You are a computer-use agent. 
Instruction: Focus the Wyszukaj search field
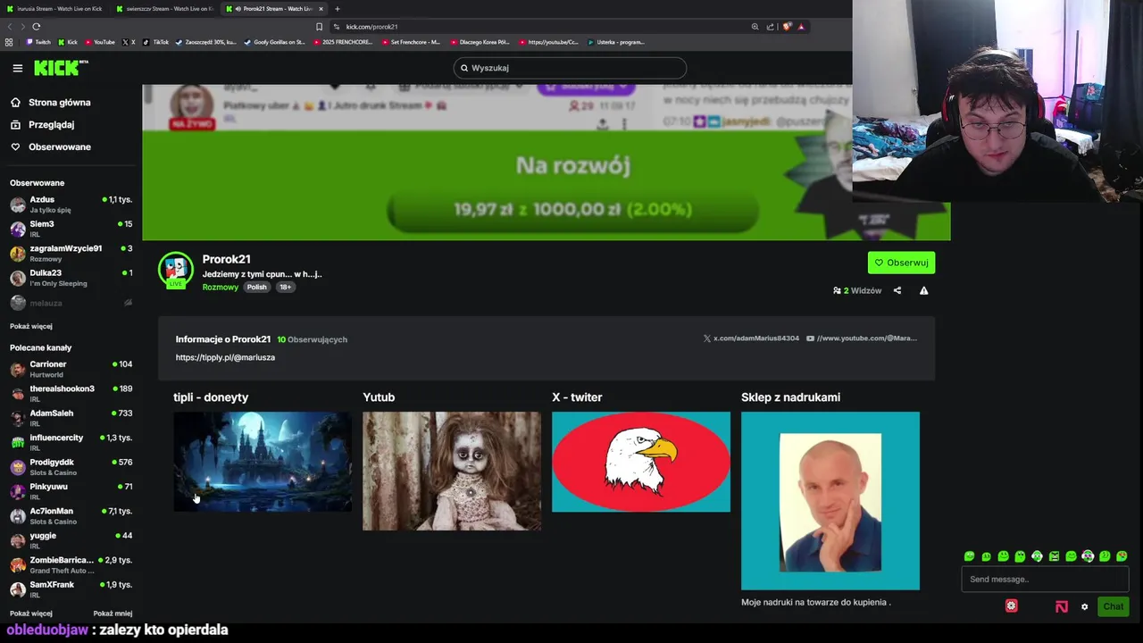click(x=570, y=68)
